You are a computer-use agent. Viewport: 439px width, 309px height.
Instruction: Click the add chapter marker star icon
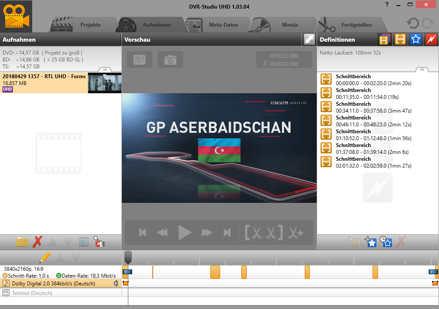[x=370, y=242]
